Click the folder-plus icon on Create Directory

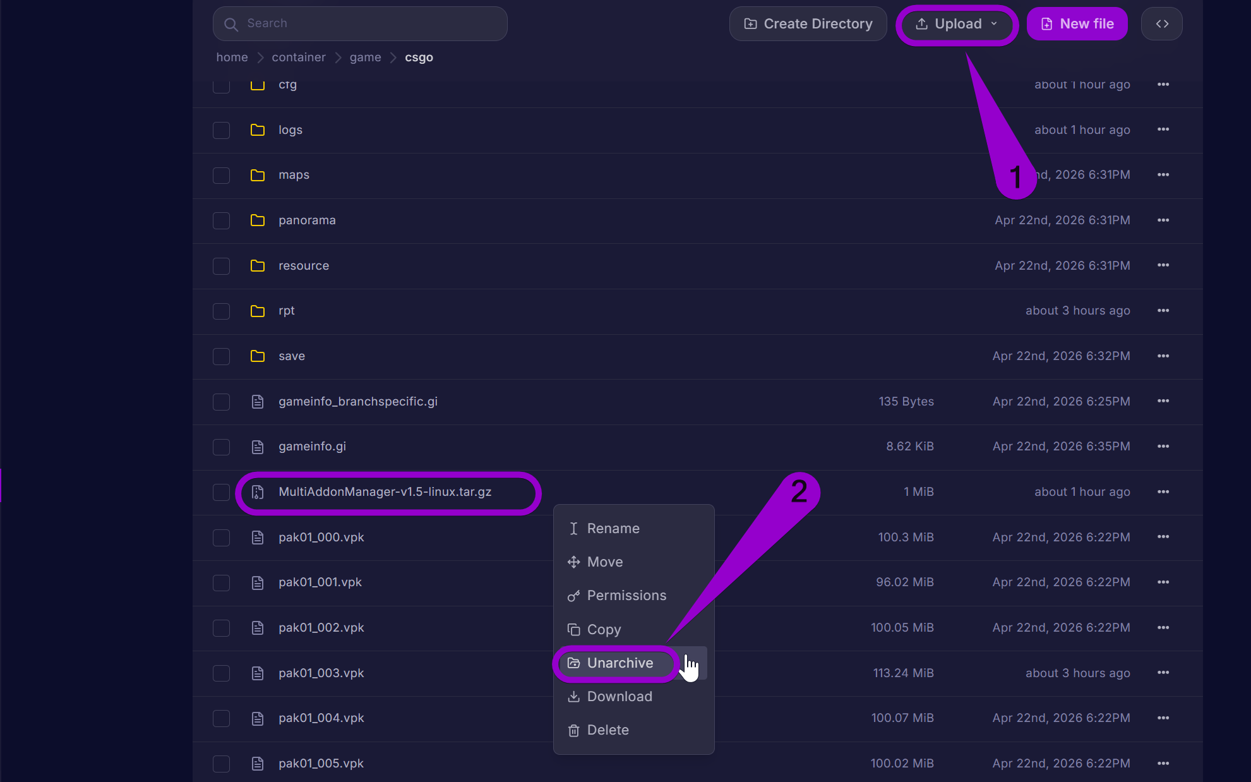tap(750, 23)
